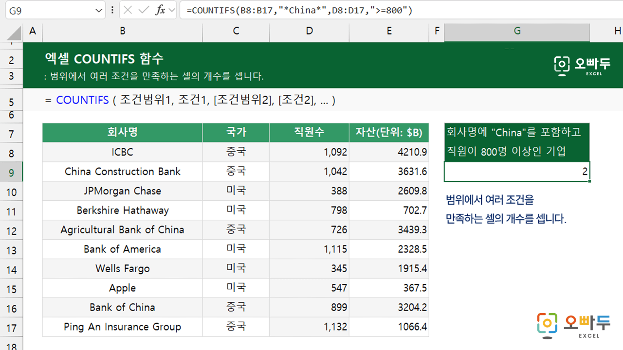Image resolution: width=623 pixels, height=350 pixels.
Task: Click the Cancel (X) formula bar icon
Action: coord(128,10)
